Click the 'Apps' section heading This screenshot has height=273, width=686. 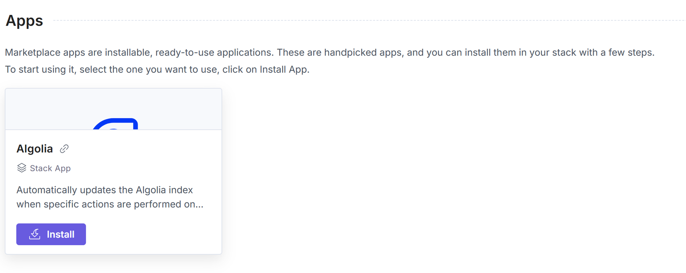[24, 21]
